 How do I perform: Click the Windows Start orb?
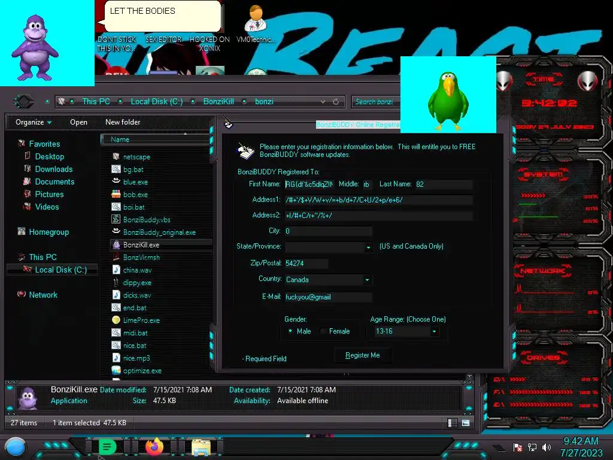click(x=15, y=447)
